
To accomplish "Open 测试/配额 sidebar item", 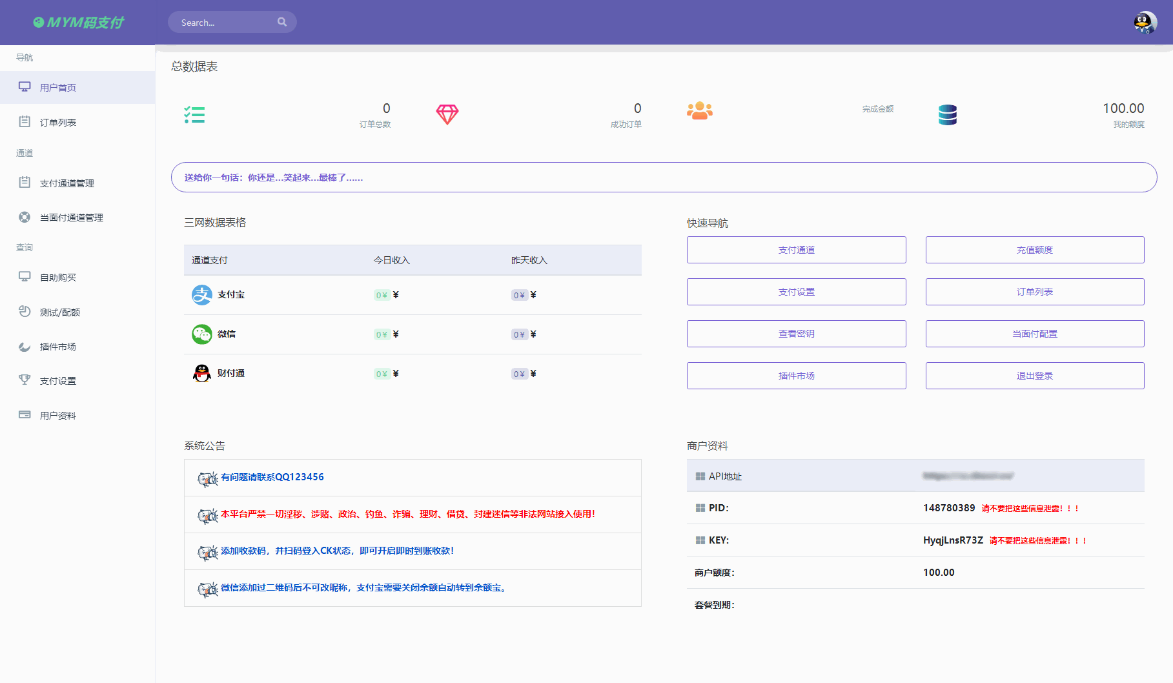I will coord(60,312).
